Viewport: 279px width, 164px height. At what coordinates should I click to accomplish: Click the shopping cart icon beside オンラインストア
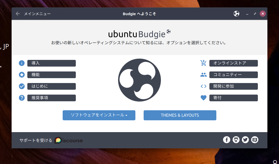click(203, 63)
